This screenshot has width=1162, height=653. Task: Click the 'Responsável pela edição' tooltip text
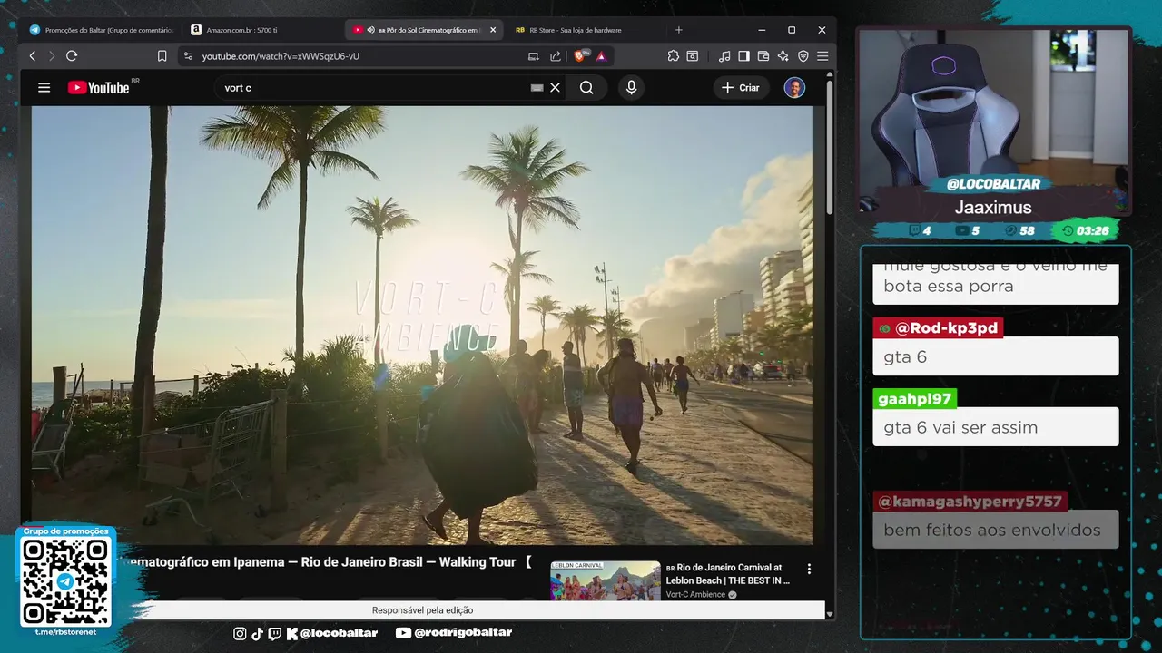[x=422, y=610]
